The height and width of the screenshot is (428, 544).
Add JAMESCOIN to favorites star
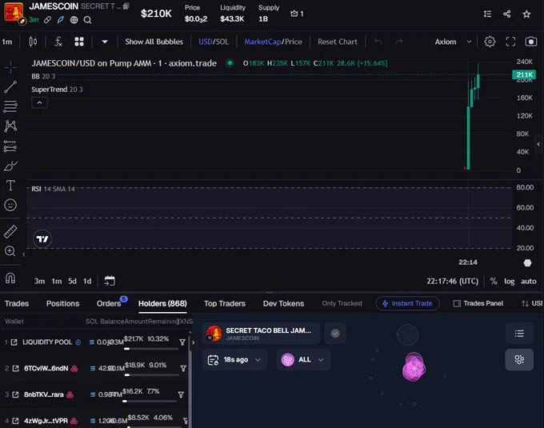[526, 14]
